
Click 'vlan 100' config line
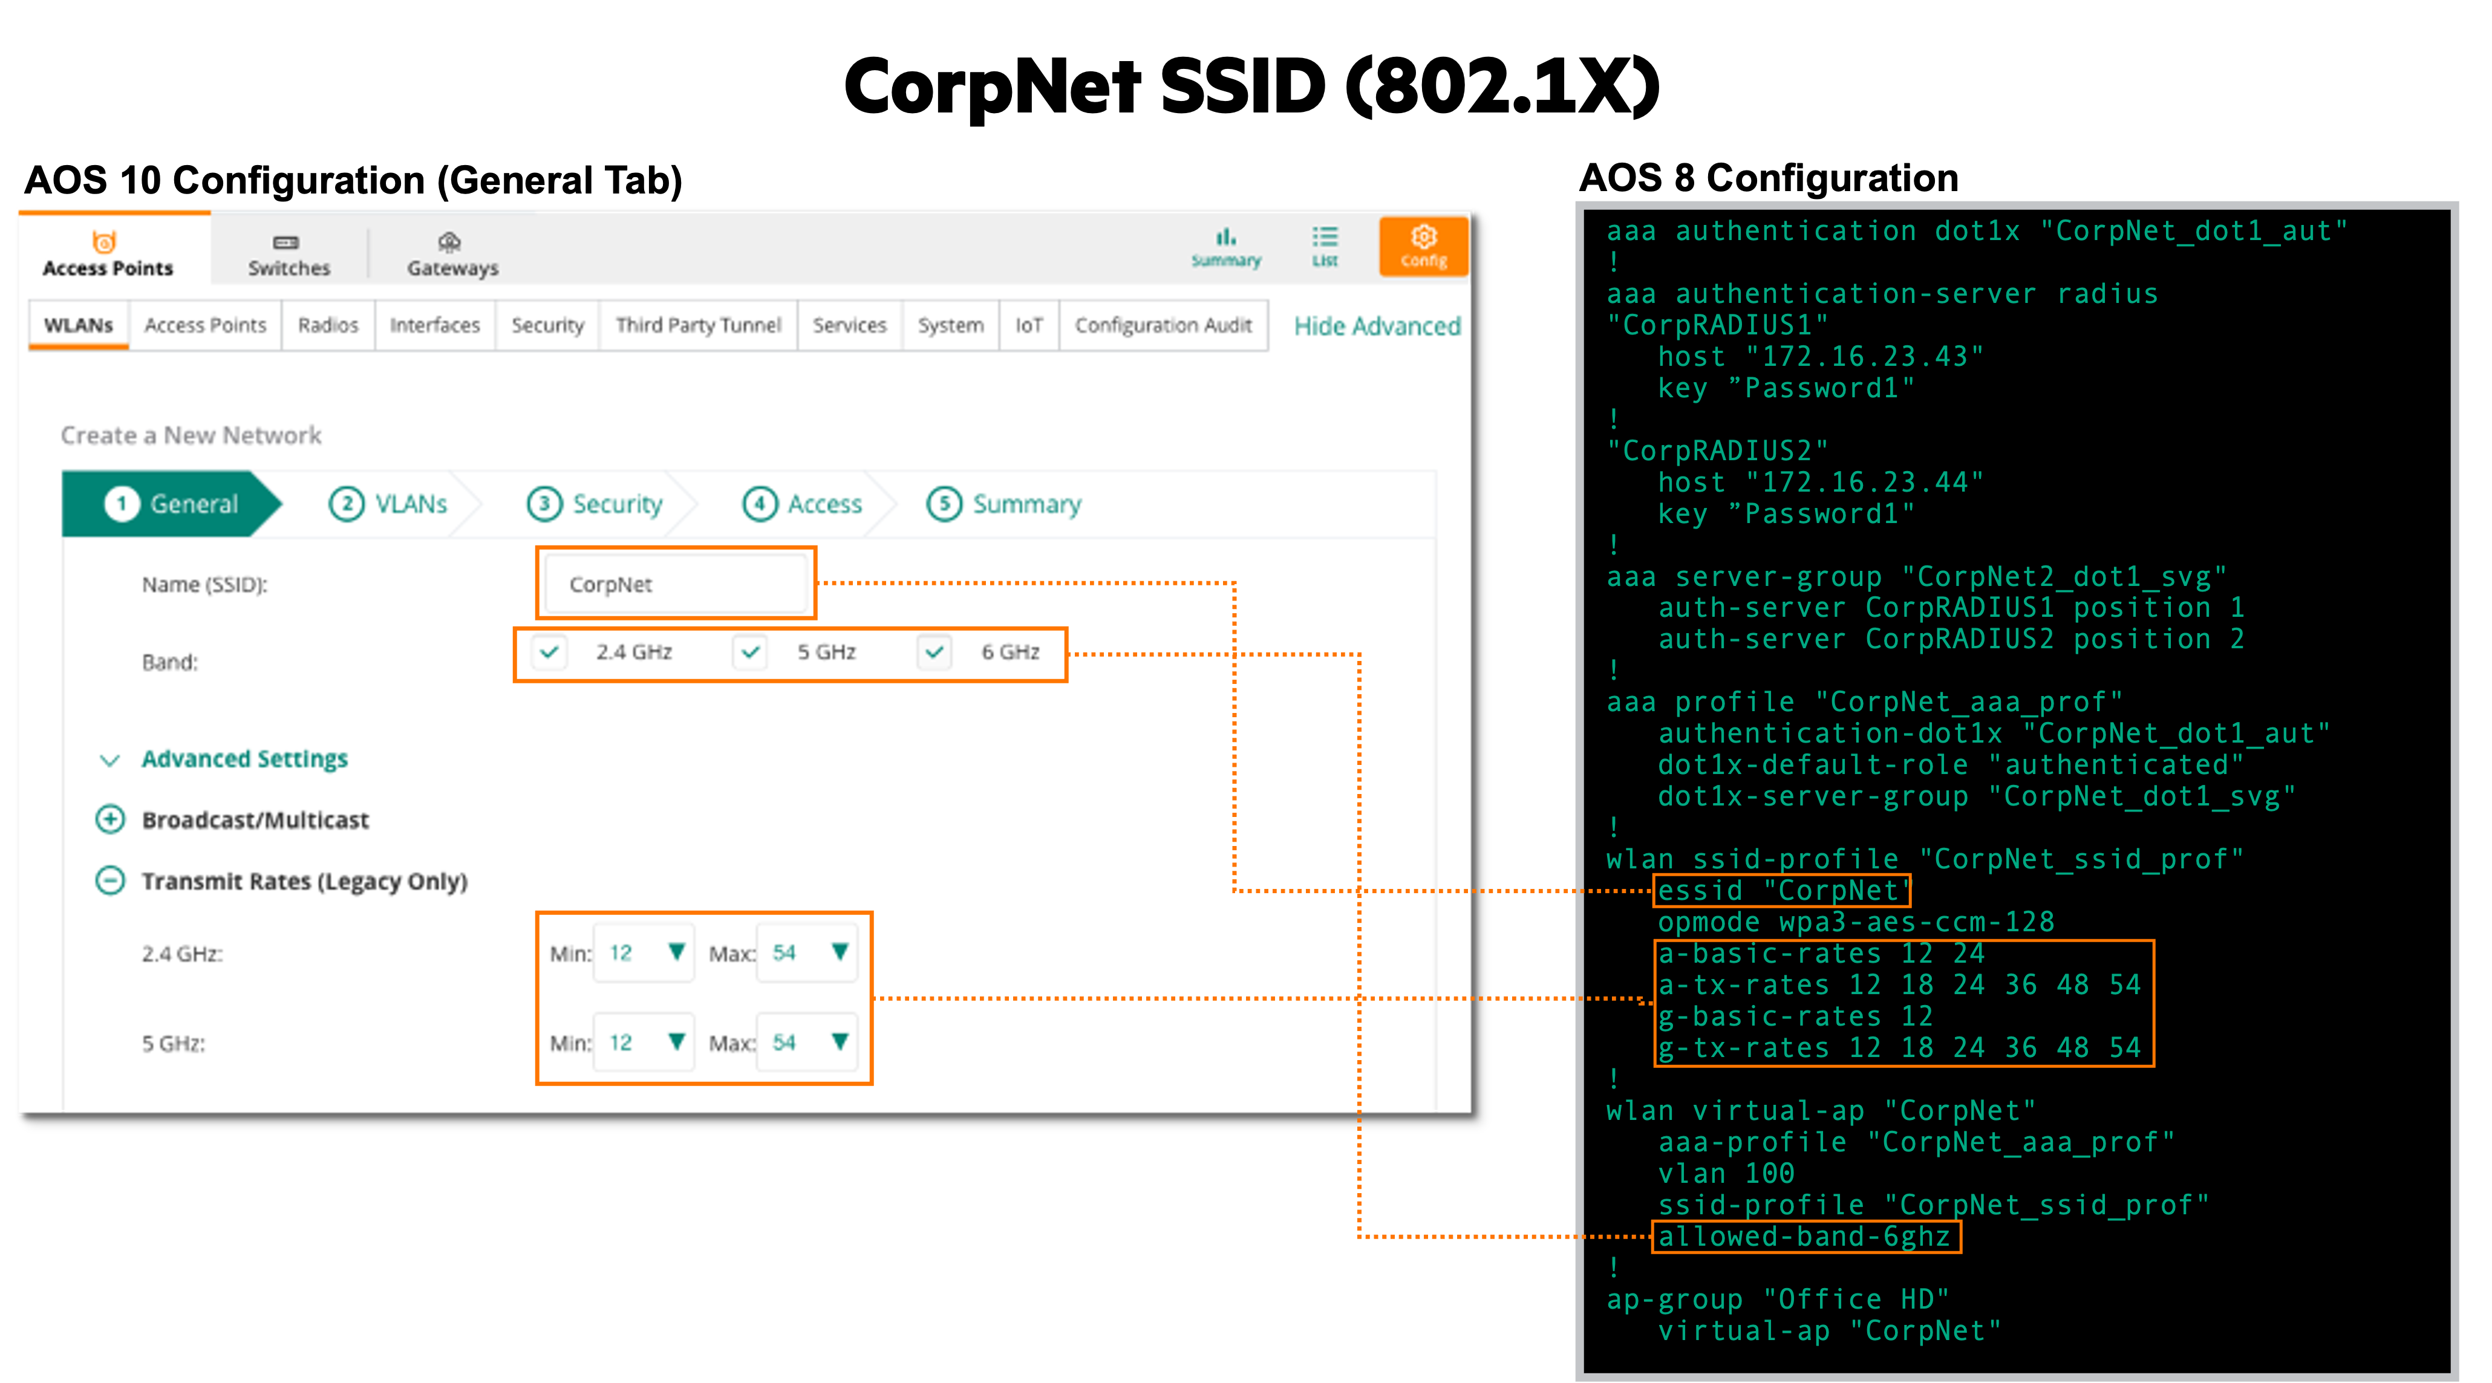click(1726, 1173)
